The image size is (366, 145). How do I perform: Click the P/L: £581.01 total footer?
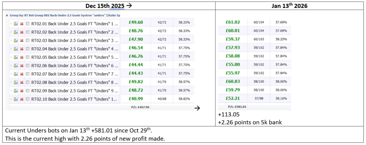237,106
